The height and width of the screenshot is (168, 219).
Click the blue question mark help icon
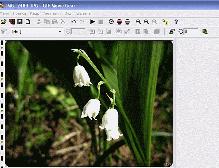pyautogui.click(x=176, y=22)
